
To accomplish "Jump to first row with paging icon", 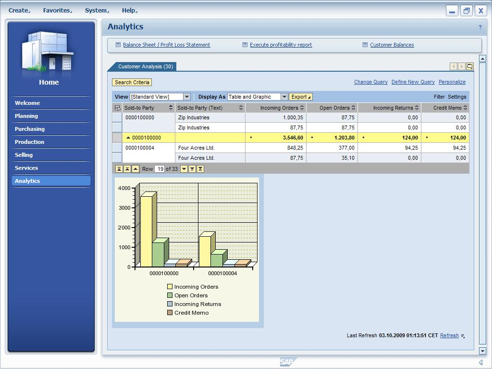I will pyautogui.click(x=119, y=169).
